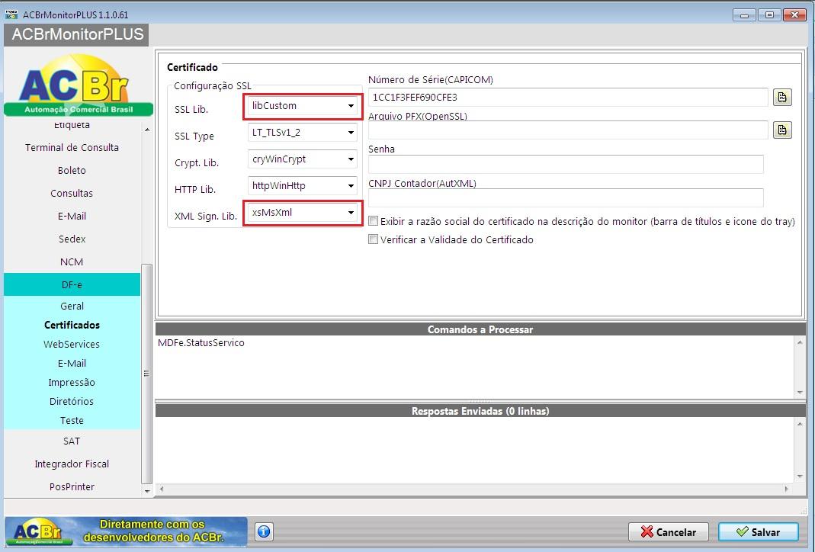
Task: Open the PosPrinter section
Action: [72, 487]
